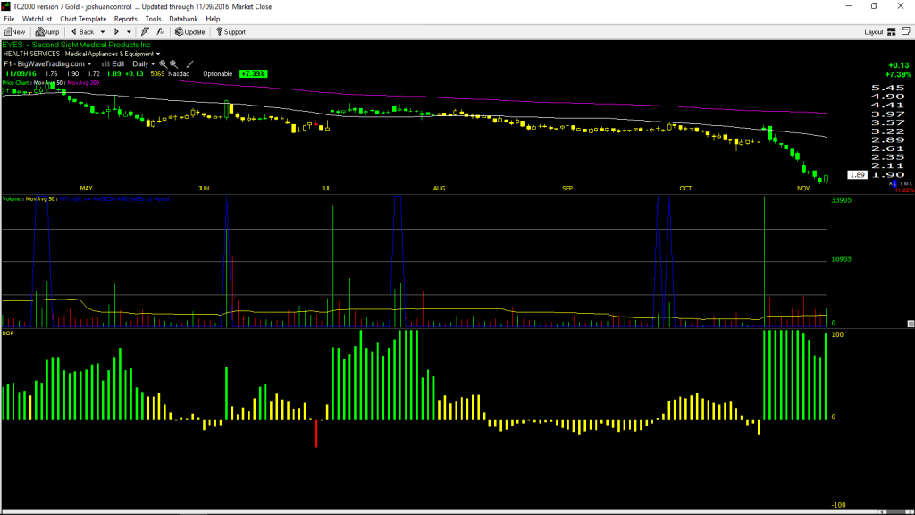
Task: Click the first magnifier zoom icon
Action: tap(163, 64)
